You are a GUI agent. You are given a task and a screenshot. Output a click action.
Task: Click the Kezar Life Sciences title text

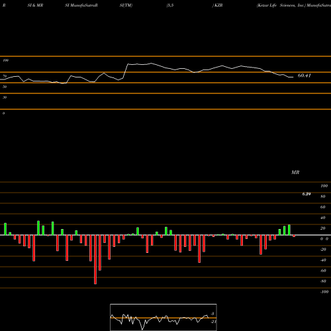coord(281,5)
